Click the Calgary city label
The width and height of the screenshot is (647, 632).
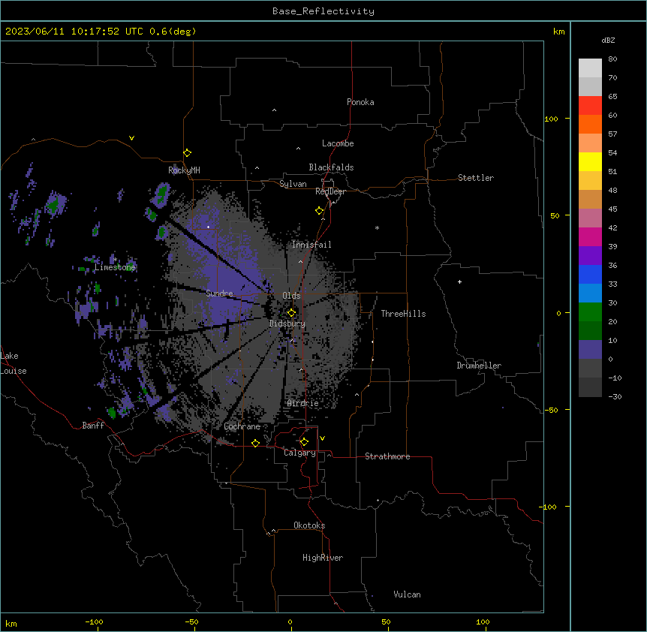tap(300, 453)
